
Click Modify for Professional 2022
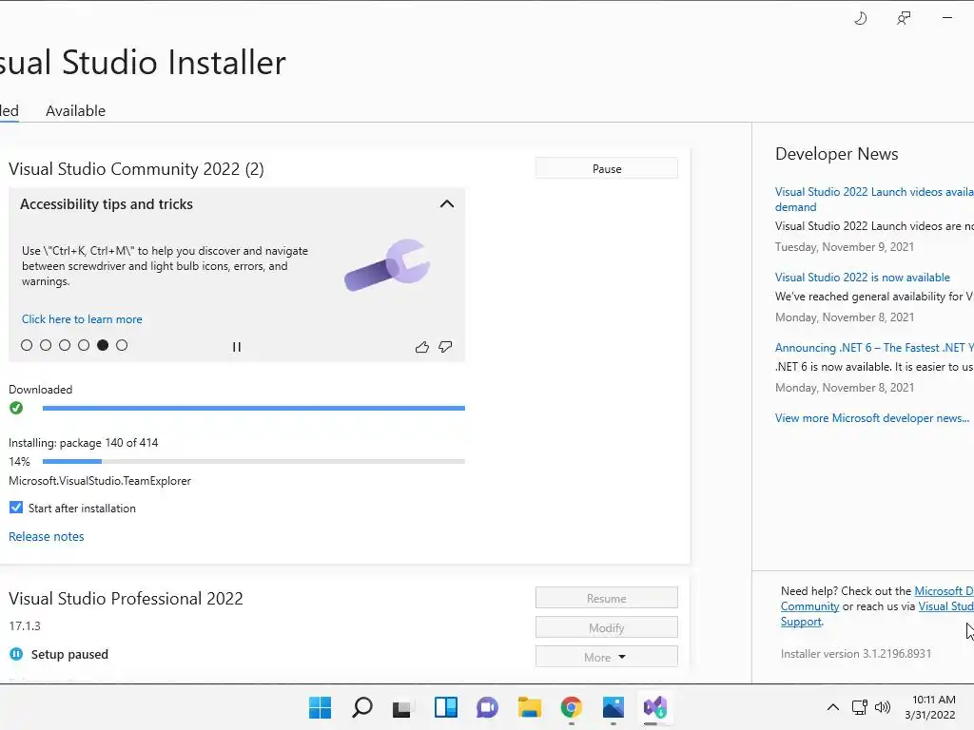pos(606,627)
